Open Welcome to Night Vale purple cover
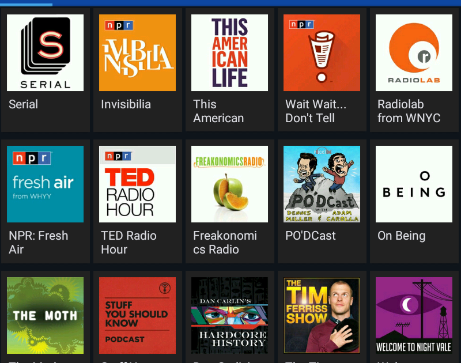The height and width of the screenshot is (363, 461). click(x=414, y=315)
